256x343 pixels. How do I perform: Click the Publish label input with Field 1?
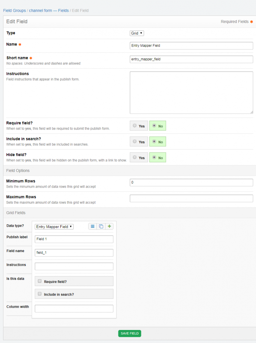coord(74,239)
